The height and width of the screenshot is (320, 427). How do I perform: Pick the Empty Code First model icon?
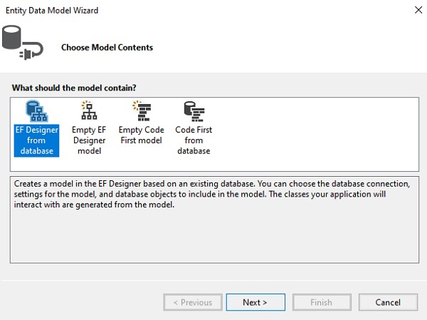point(142,110)
